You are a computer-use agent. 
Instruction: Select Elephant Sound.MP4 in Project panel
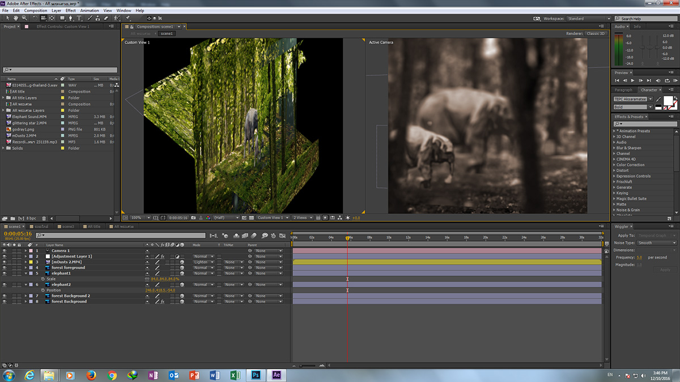coord(31,117)
